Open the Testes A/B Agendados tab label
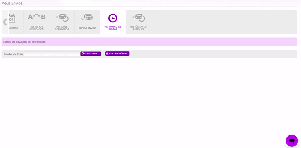301x148 pixels. [36, 28]
